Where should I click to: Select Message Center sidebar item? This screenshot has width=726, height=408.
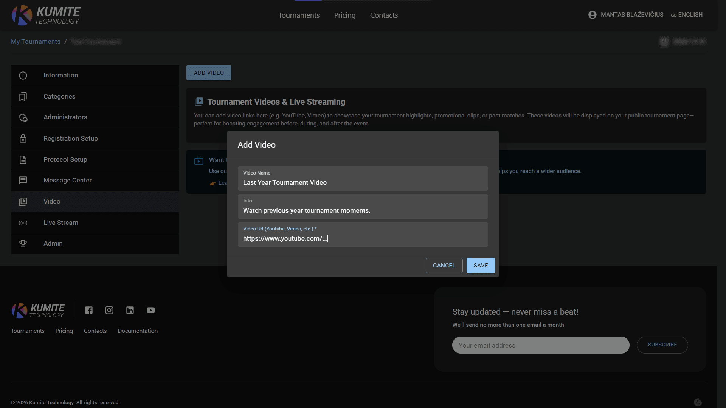(68, 181)
